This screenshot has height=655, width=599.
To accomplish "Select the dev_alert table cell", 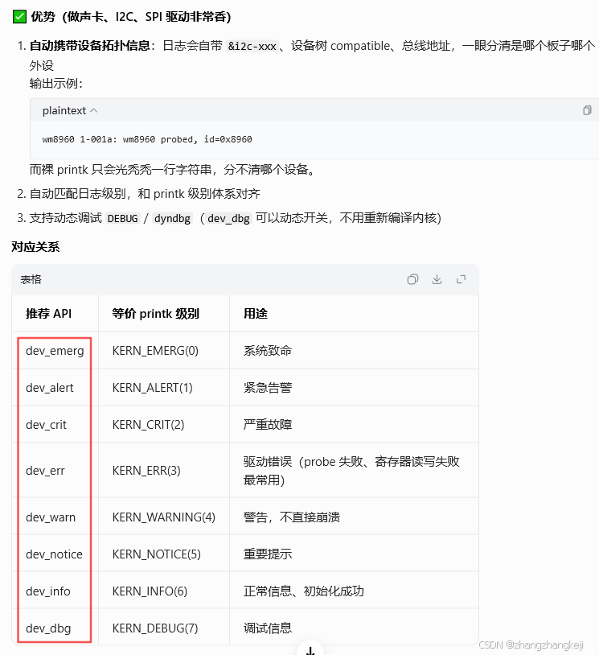I will click(x=55, y=388).
